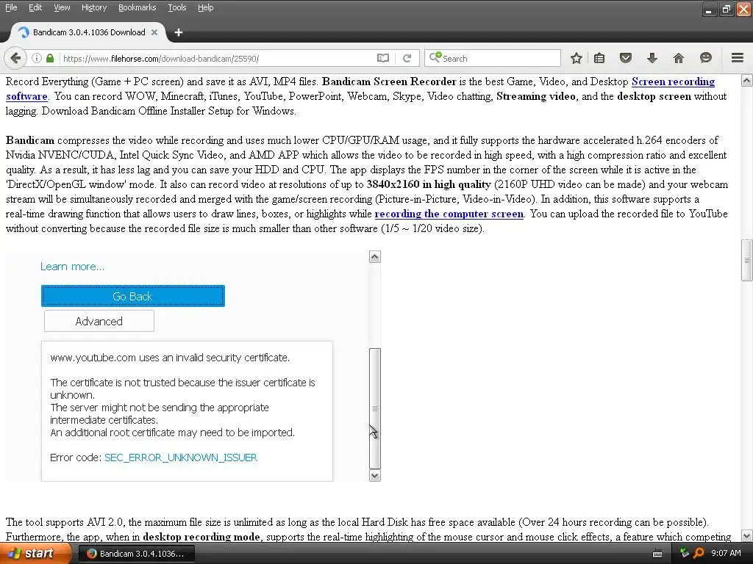Click embedded frame scroll-down arrow
Image resolution: width=753 pixels, height=564 pixels.
pos(374,475)
